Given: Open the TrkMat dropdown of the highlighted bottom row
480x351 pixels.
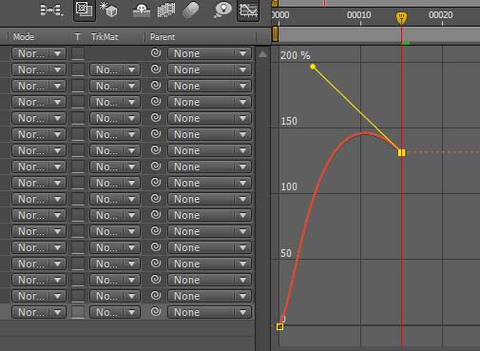Looking at the screenshot, I should 115,312.
